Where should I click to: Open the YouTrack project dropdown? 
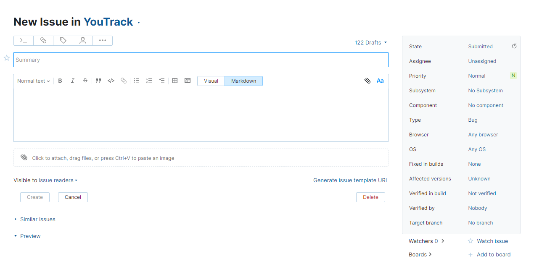[112, 22]
